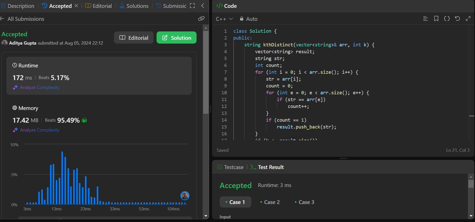Click the 17.42 MB memory value
The image size is (475, 222).
(x=26, y=120)
